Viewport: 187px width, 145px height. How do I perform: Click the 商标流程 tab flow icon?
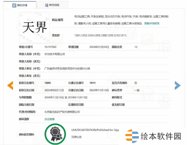47,5
